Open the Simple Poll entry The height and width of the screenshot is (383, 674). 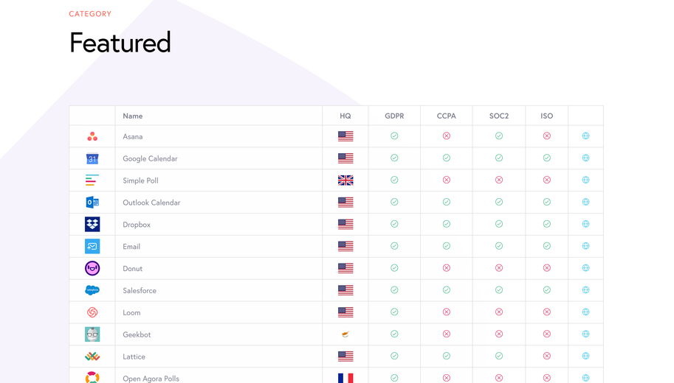point(140,180)
